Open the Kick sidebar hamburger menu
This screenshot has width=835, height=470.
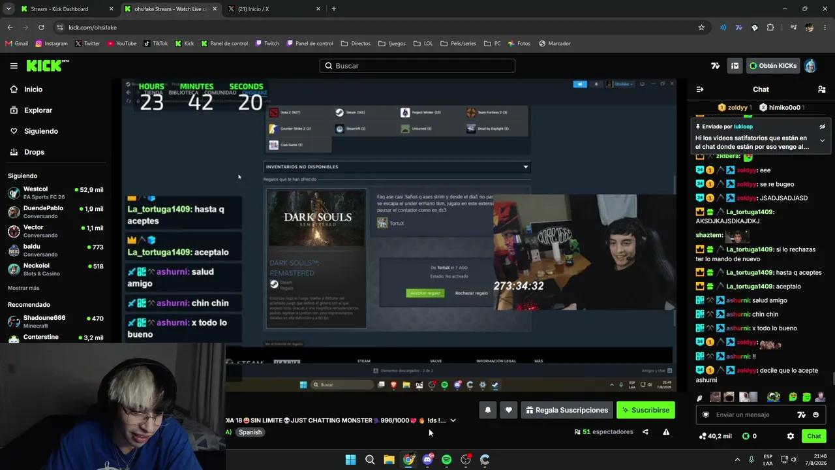14,66
